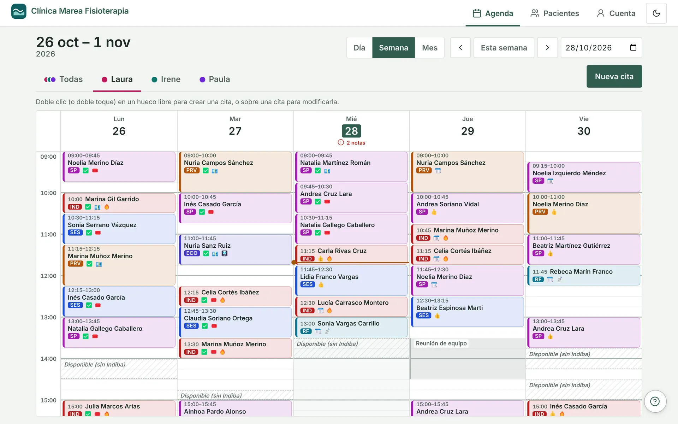
Task: Filter agenda by Paula
Action: [215, 79]
